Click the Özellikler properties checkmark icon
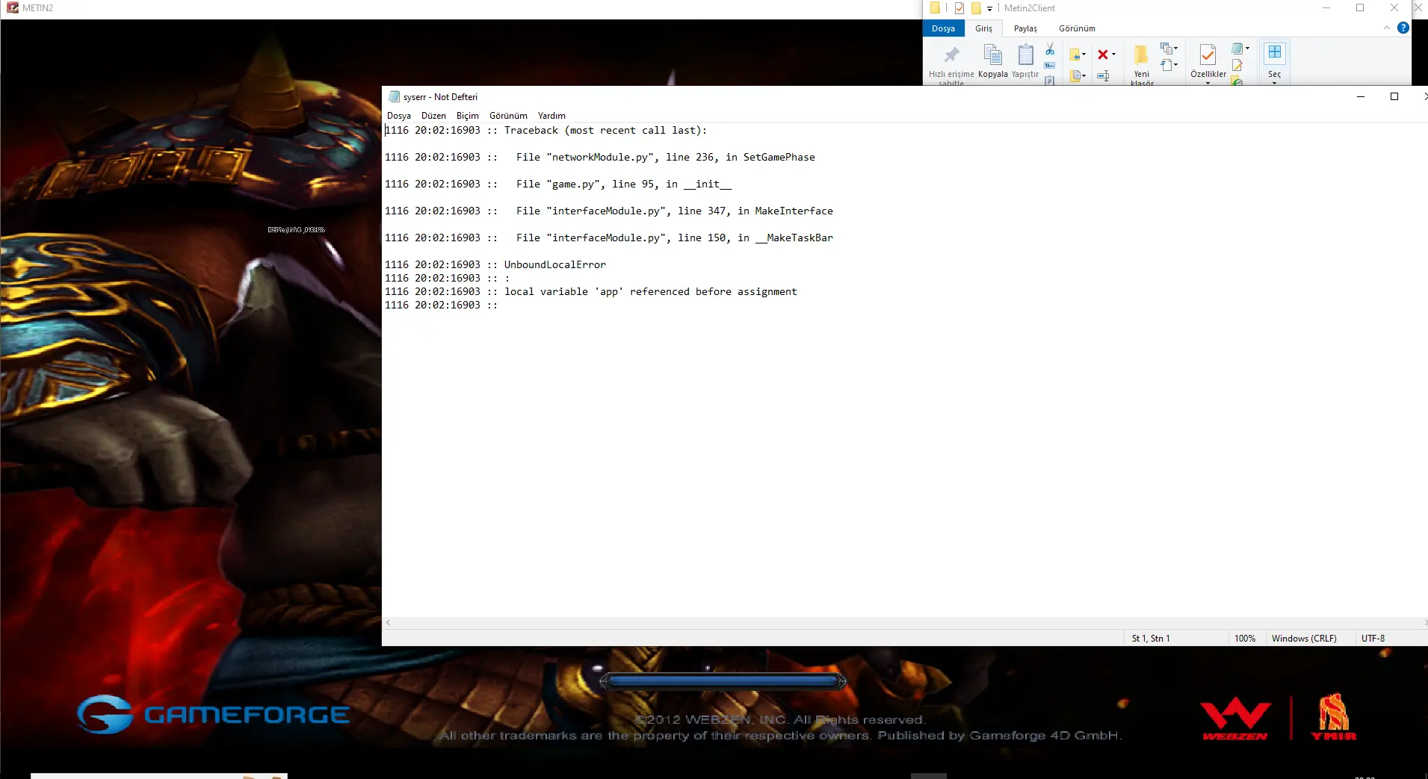1428x779 pixels. [x=1208, y=55]
